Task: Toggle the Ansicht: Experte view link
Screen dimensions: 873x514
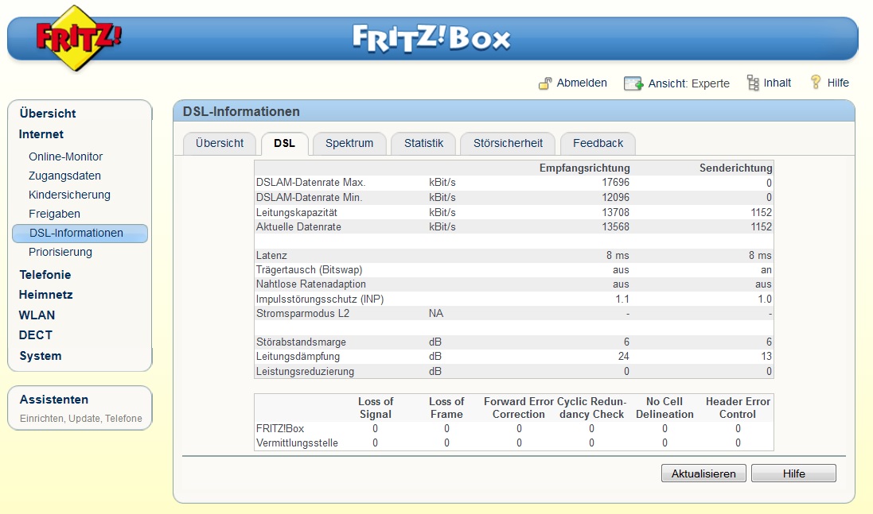Action: (x=688, y=83)
